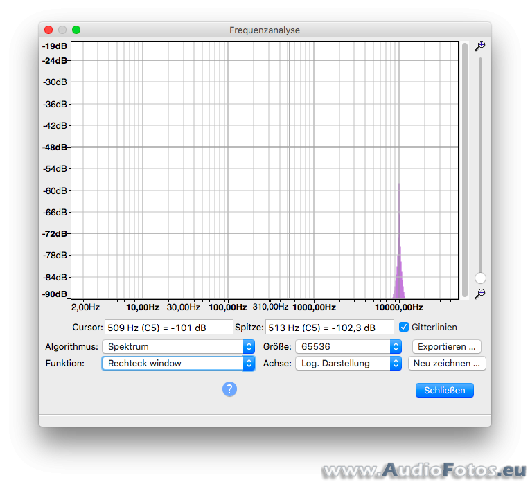Click the 2,00Hz axis label

85,307
